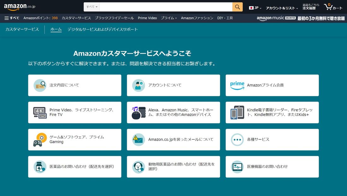
Task: Click the package icon for 注文内容について
Action: click(x=40, y=86)
